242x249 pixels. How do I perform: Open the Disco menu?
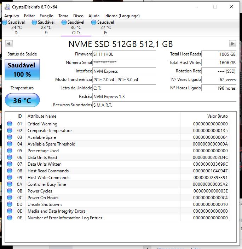coord(78,16)
